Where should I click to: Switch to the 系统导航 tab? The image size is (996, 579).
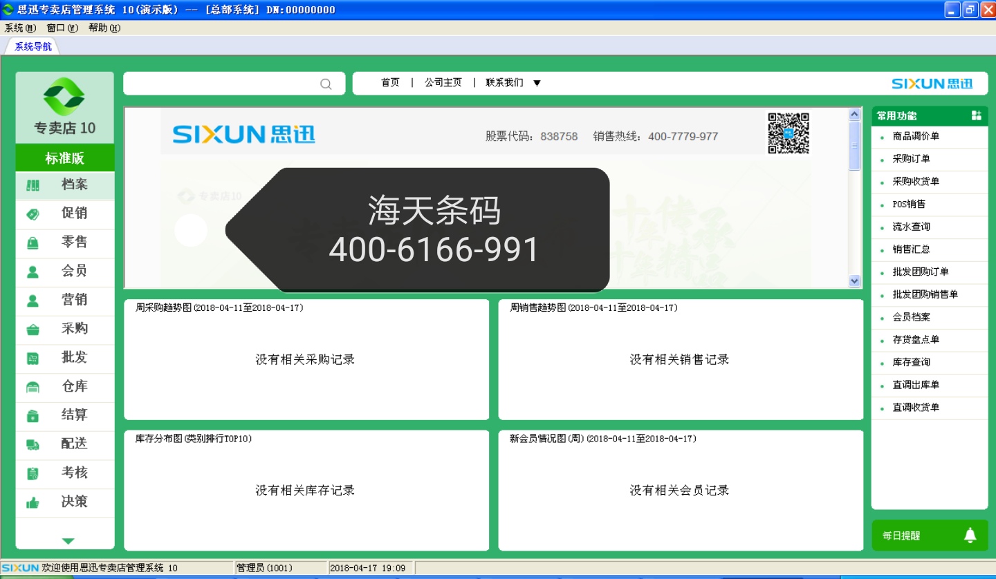click(x=33, y=46)
